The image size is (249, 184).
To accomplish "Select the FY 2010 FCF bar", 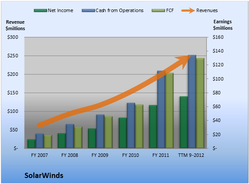I will 139,127.
